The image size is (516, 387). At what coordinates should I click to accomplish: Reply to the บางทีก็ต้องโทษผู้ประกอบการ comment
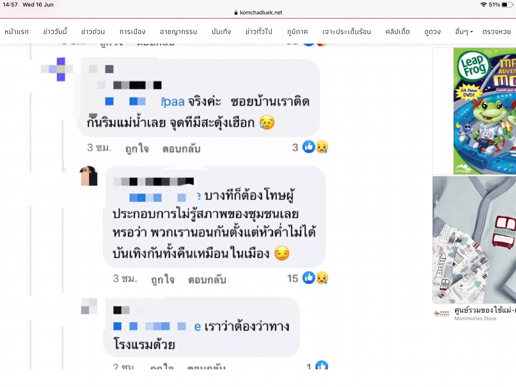click(207, 279)
